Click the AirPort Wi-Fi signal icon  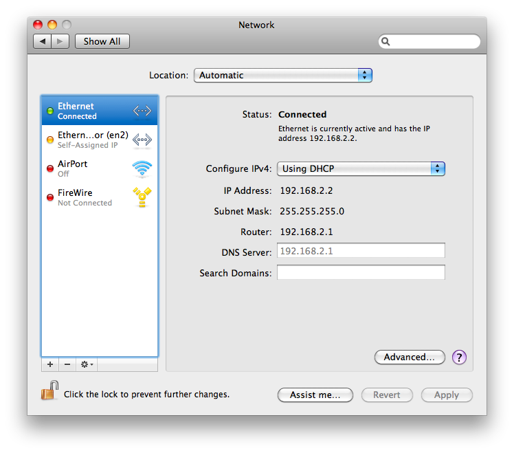(x=142, y=168)
